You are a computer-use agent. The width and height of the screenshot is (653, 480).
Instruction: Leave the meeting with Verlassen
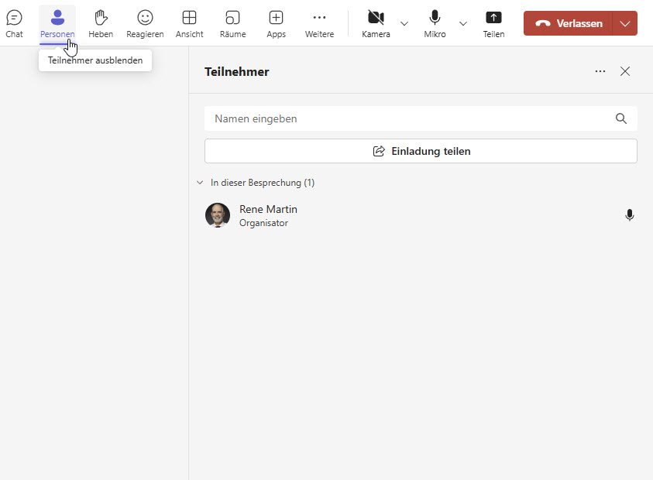(568, 23)
